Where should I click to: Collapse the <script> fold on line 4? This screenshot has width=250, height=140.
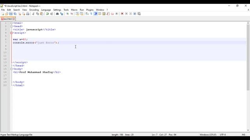pos(11,33)
